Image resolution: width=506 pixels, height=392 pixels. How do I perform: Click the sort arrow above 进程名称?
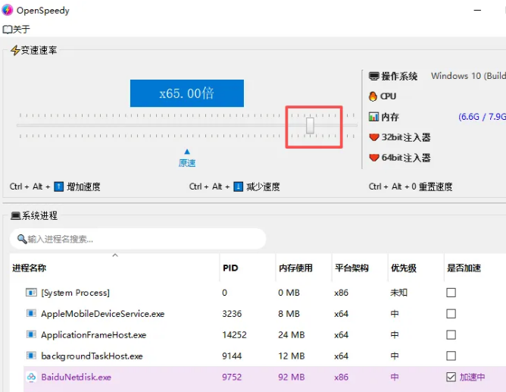click(x=115, y=256)
